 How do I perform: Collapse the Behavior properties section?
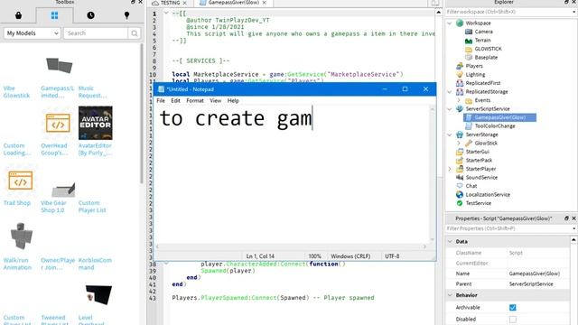pos(450,295)
